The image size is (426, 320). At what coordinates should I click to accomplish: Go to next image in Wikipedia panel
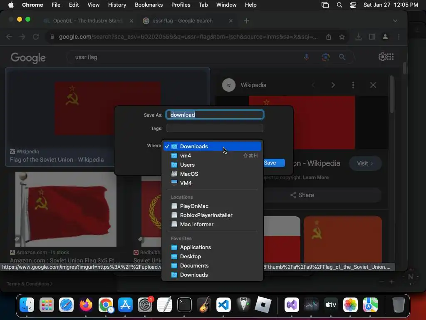click(x=333, y=85)
